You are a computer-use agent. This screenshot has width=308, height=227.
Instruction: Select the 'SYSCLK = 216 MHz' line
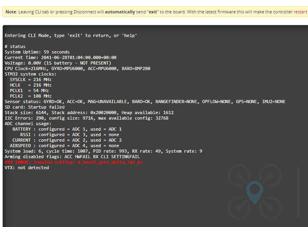pos(31,79)
